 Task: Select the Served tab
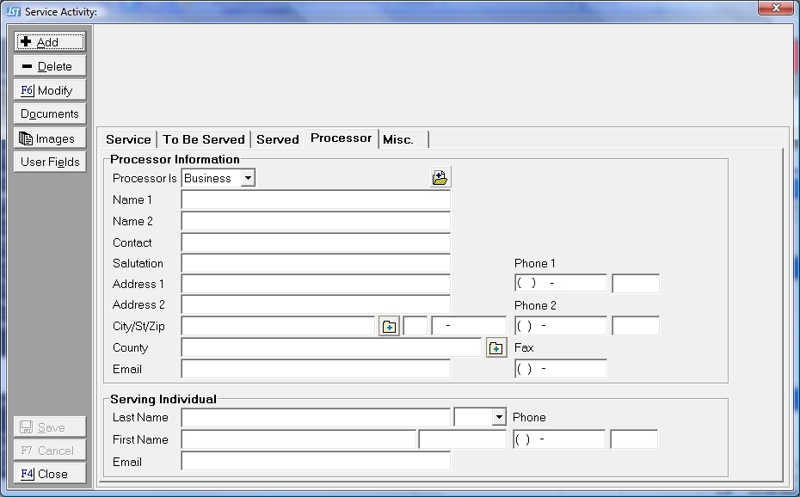(x=278, y=139)
